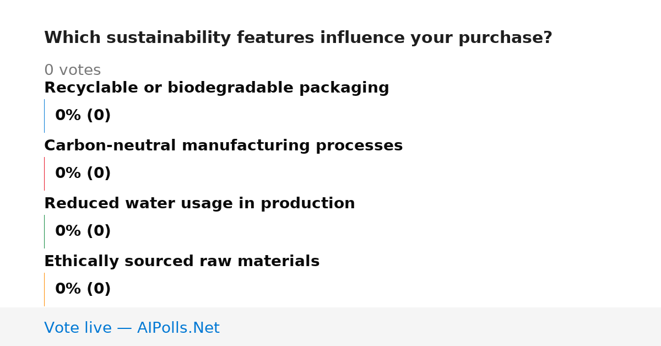
Task: Click 0% (0) result under Reduced water usage
Action: click(x=83, y=231)
